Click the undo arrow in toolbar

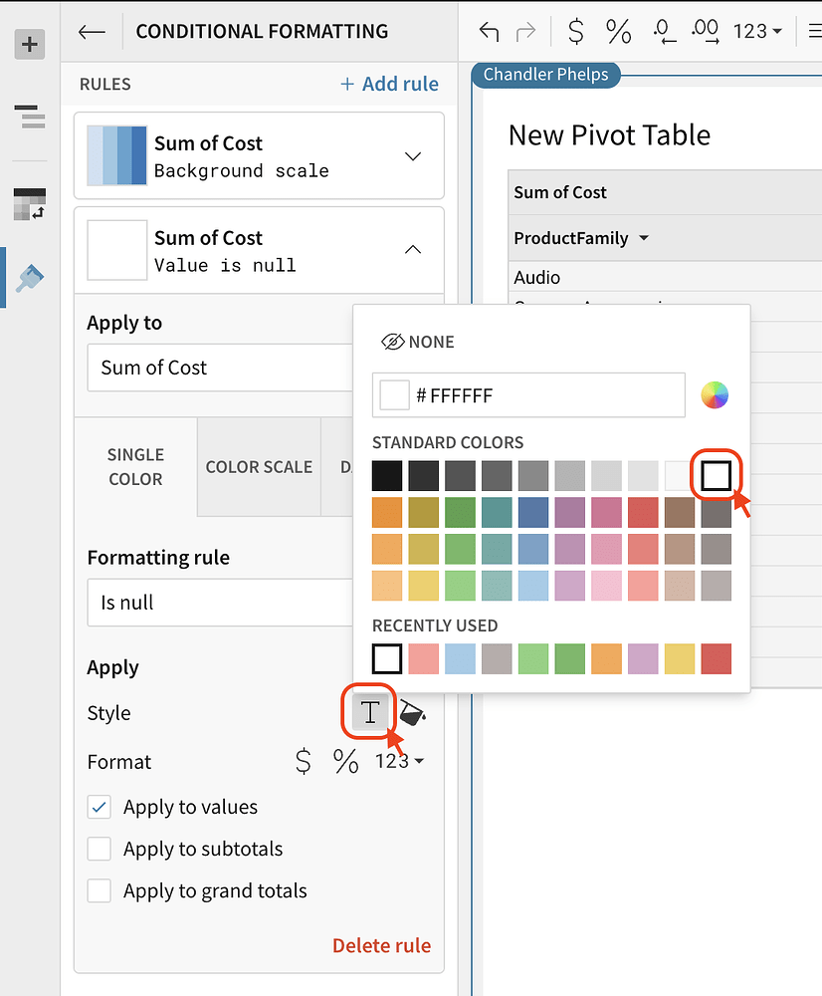coord(489,32)
